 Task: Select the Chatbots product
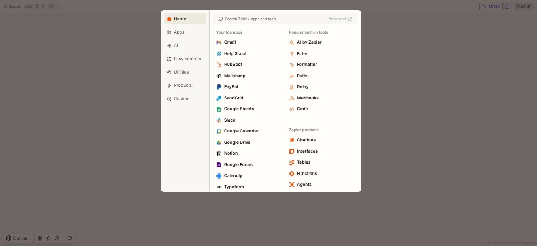tap(306, 140)
